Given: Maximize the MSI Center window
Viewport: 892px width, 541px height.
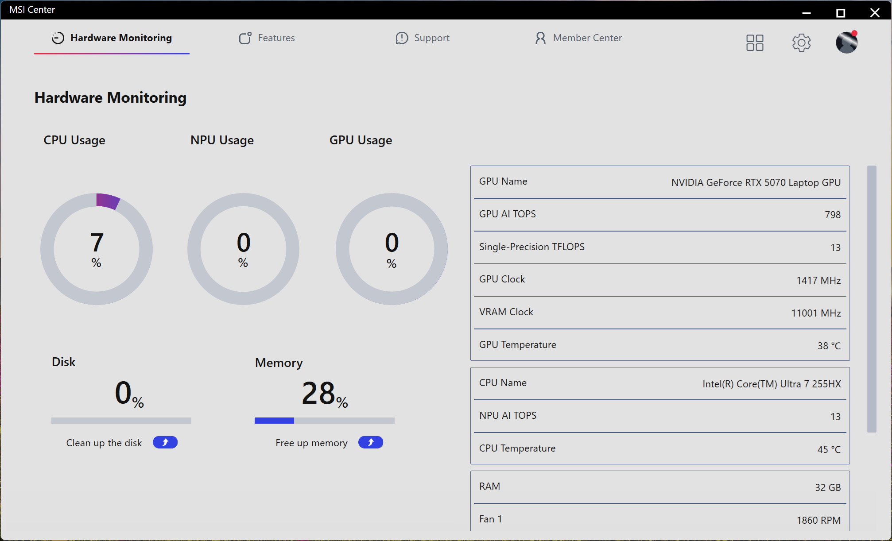Looking at the screenshot, I should coord(840,13).
